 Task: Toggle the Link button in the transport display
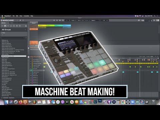(x=66, y=20)
